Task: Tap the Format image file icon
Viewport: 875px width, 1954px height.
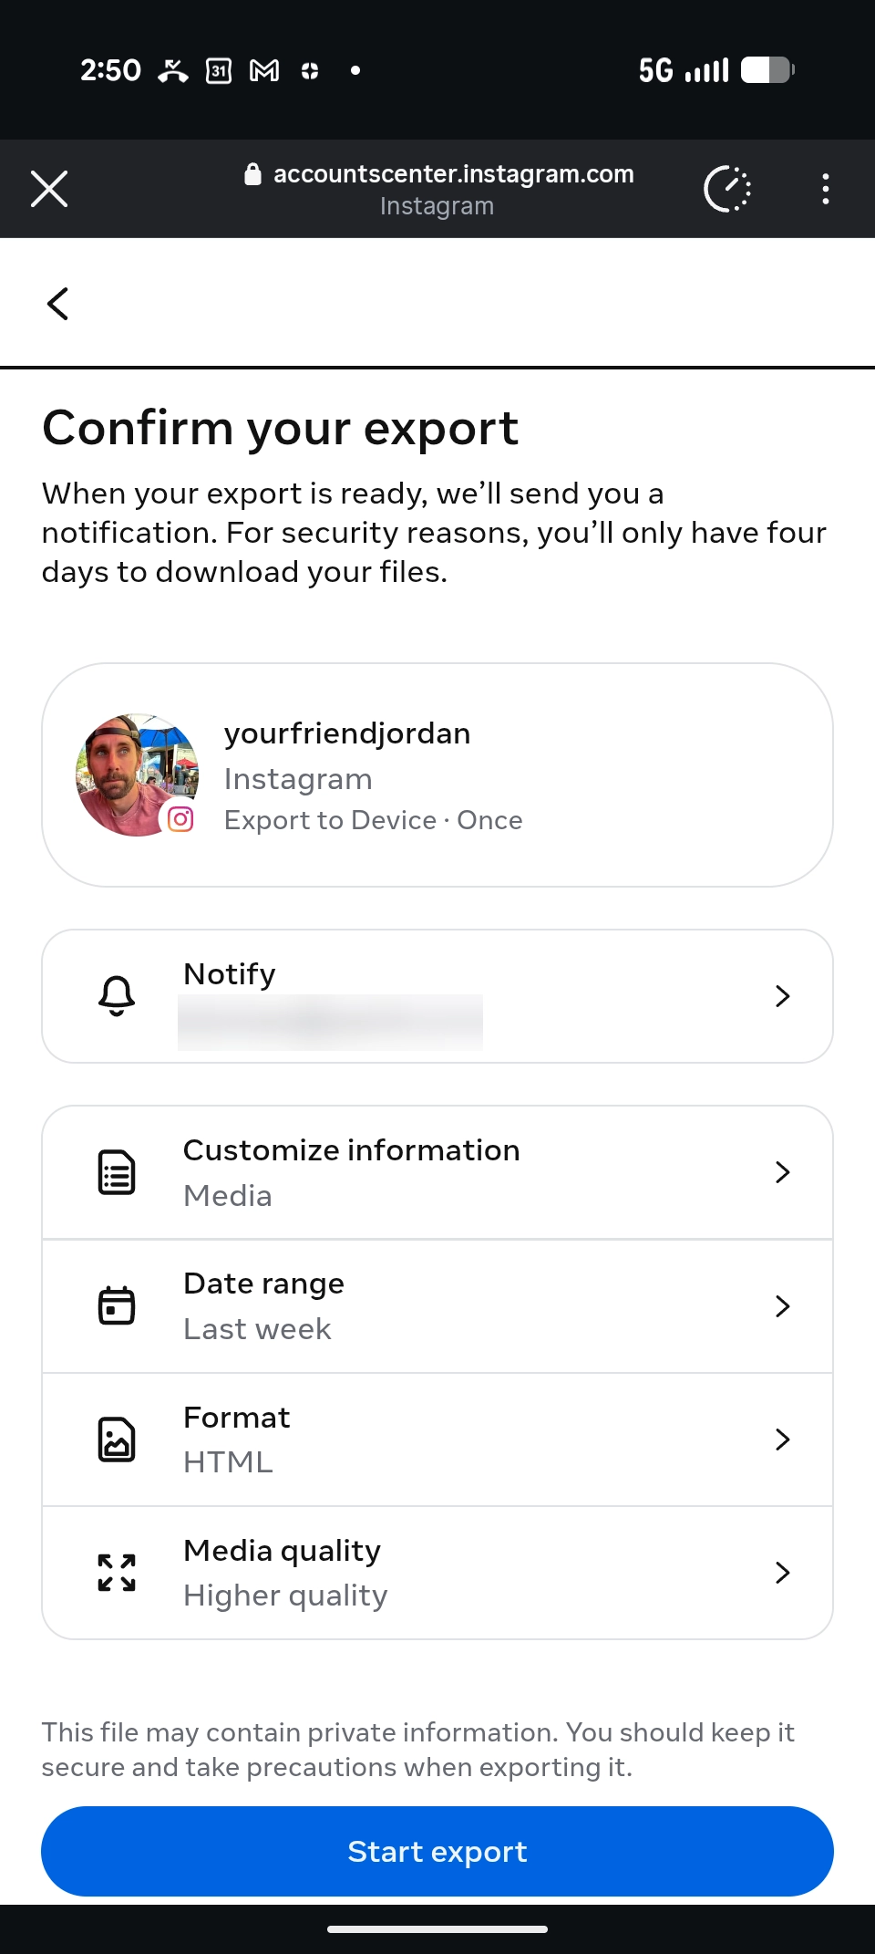Action: tap(117, 1440)
